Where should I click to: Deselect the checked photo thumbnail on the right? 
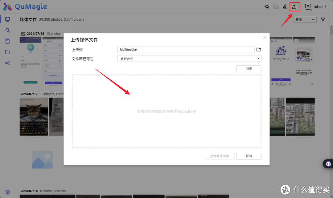(296, 41)
